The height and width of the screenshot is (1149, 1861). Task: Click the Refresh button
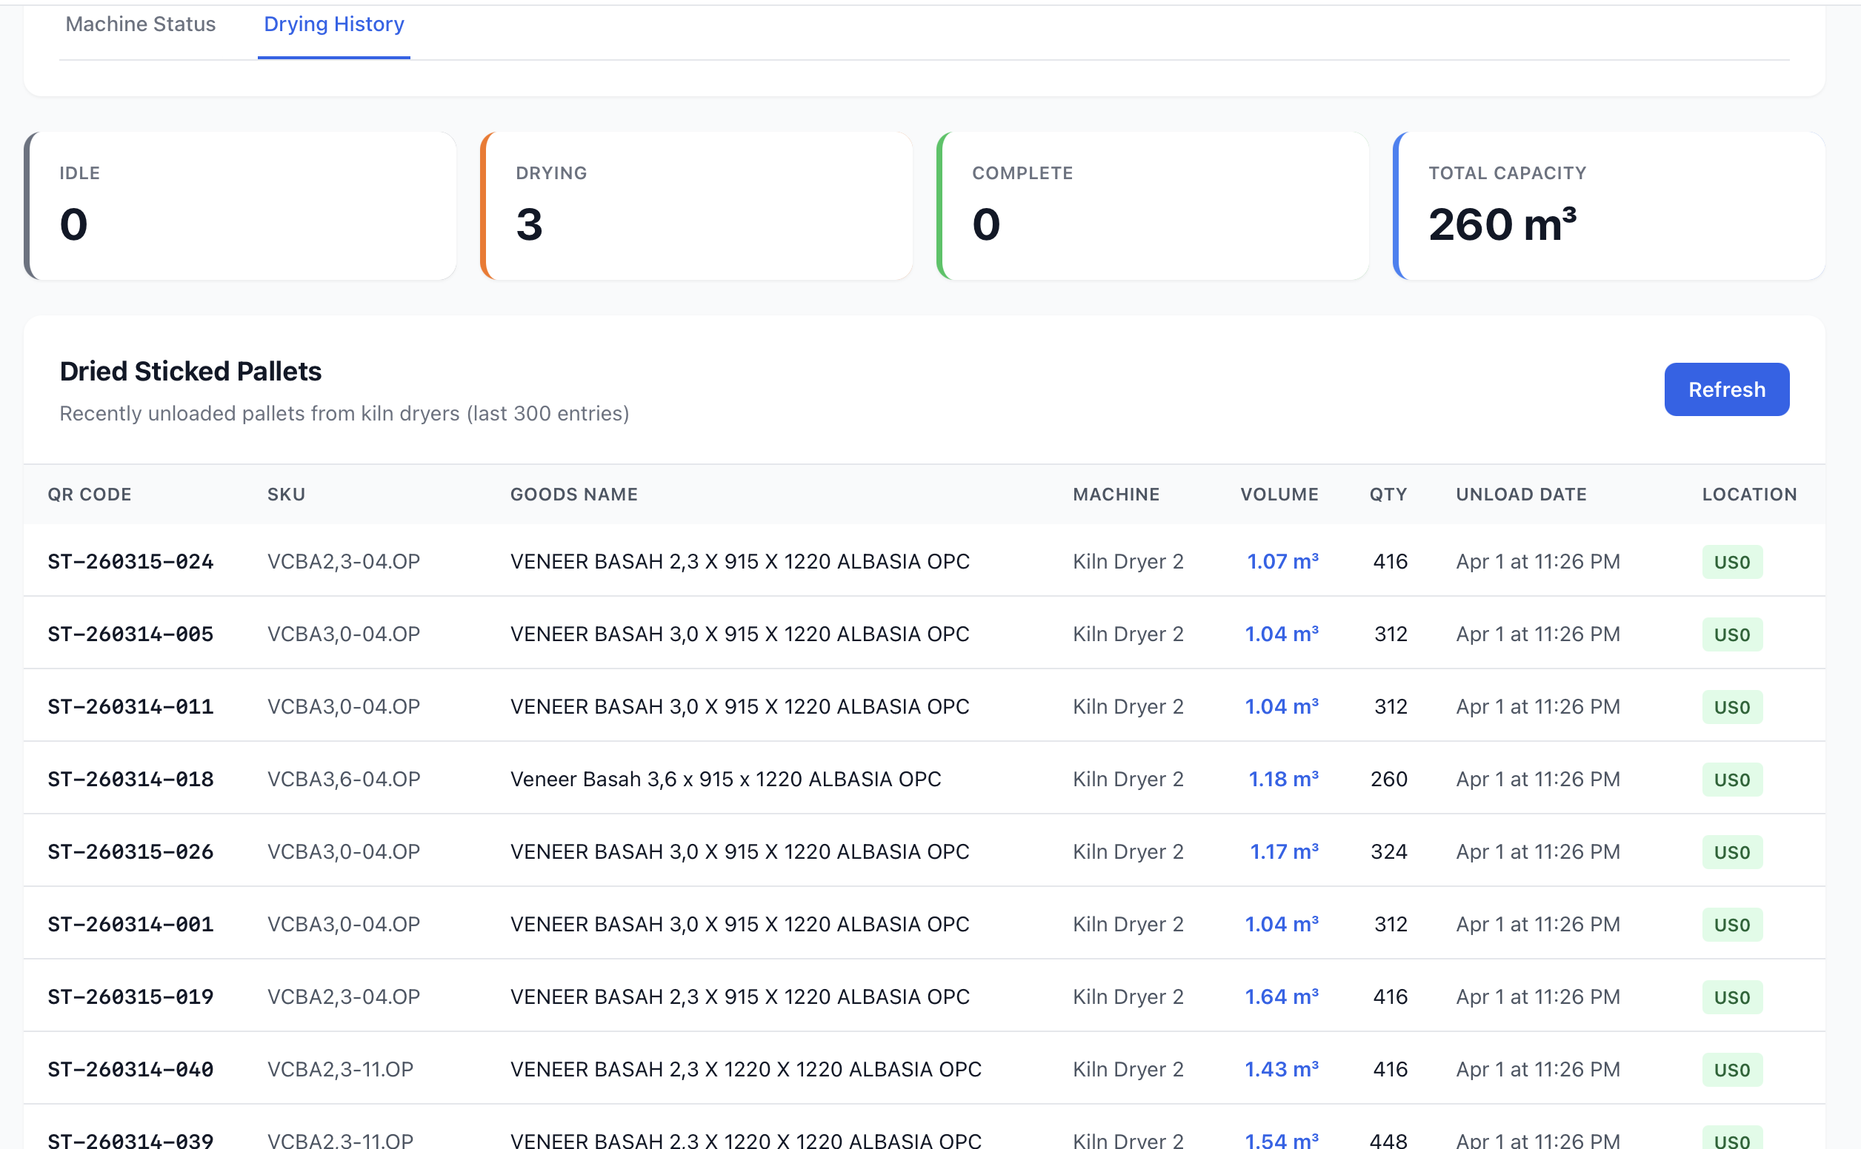(x=1725, y=389)
